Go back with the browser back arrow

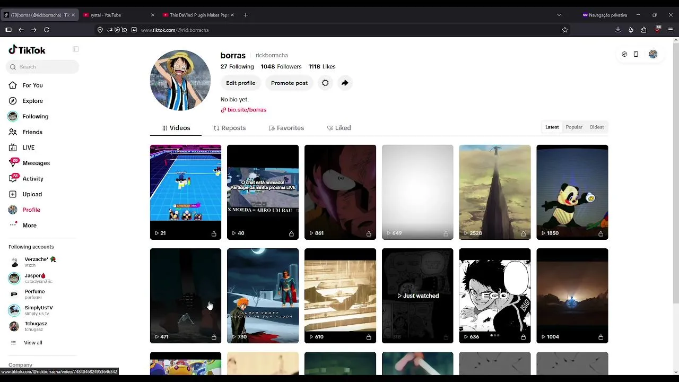click(21, 30)
